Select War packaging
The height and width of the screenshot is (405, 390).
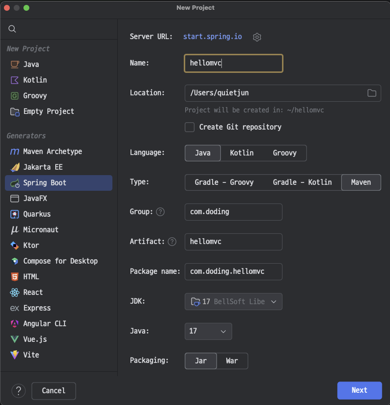tap(232, 361)
